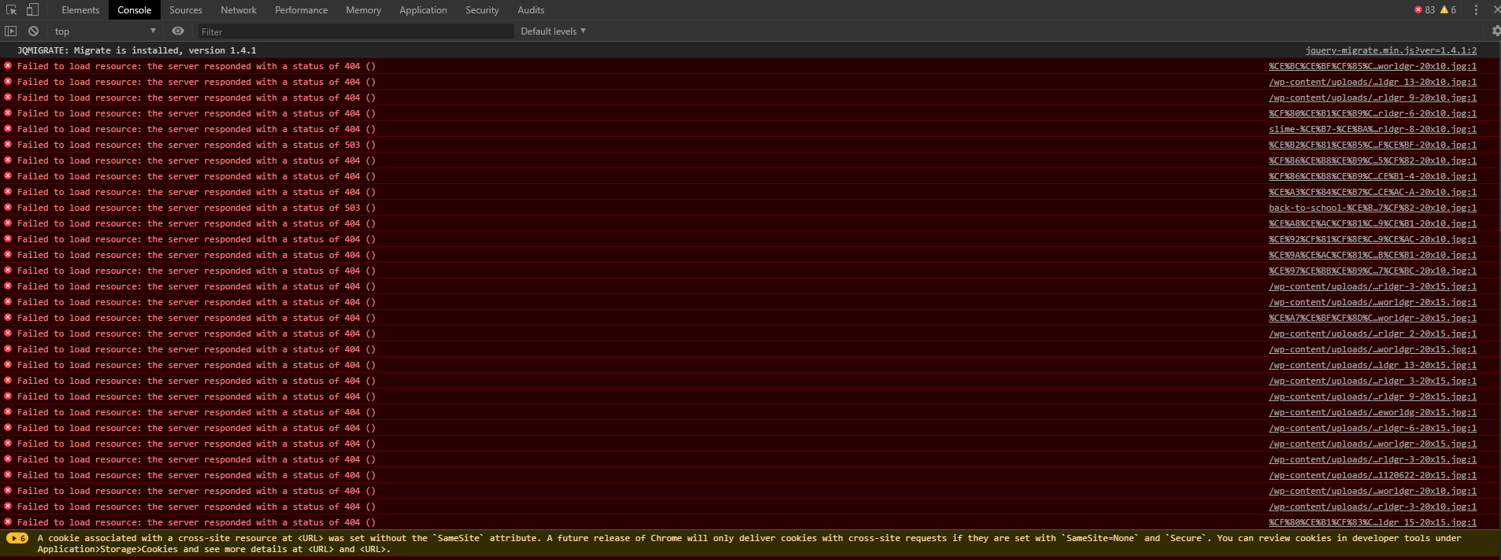Click the error icon on the back-to-school row
1501x560 pixels.
8,208
